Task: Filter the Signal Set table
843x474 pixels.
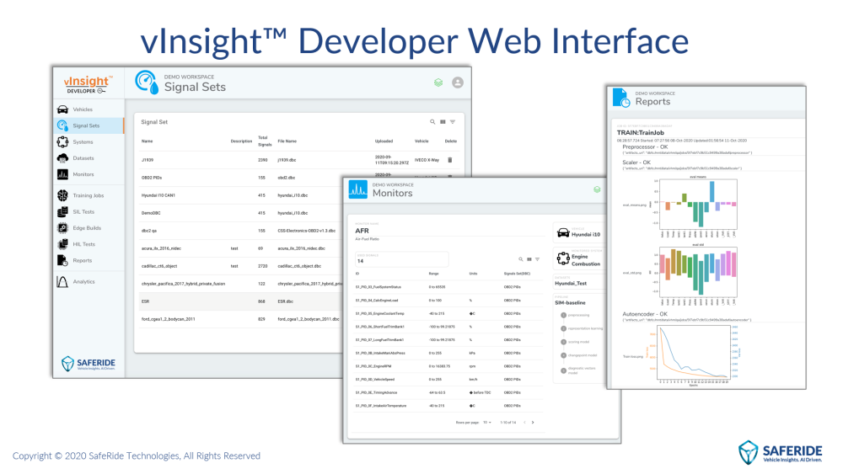Action: (x=453, y=122)
